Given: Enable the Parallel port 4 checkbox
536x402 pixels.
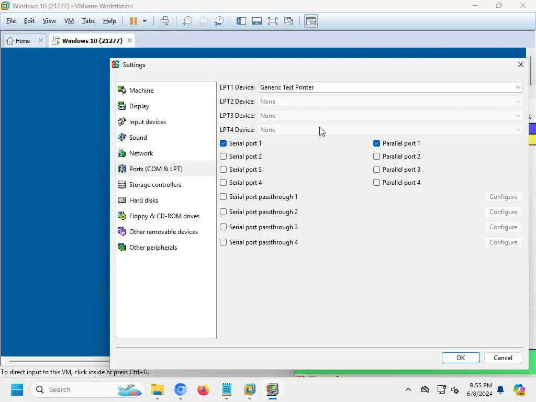Looking at the screenshot, I should (376, 183).
